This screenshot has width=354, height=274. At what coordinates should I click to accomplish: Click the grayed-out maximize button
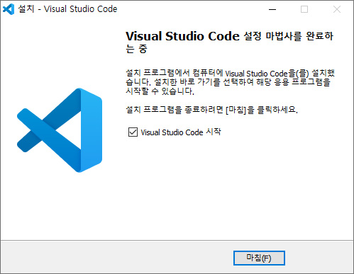pyautogui.click(x=304, y=9)
